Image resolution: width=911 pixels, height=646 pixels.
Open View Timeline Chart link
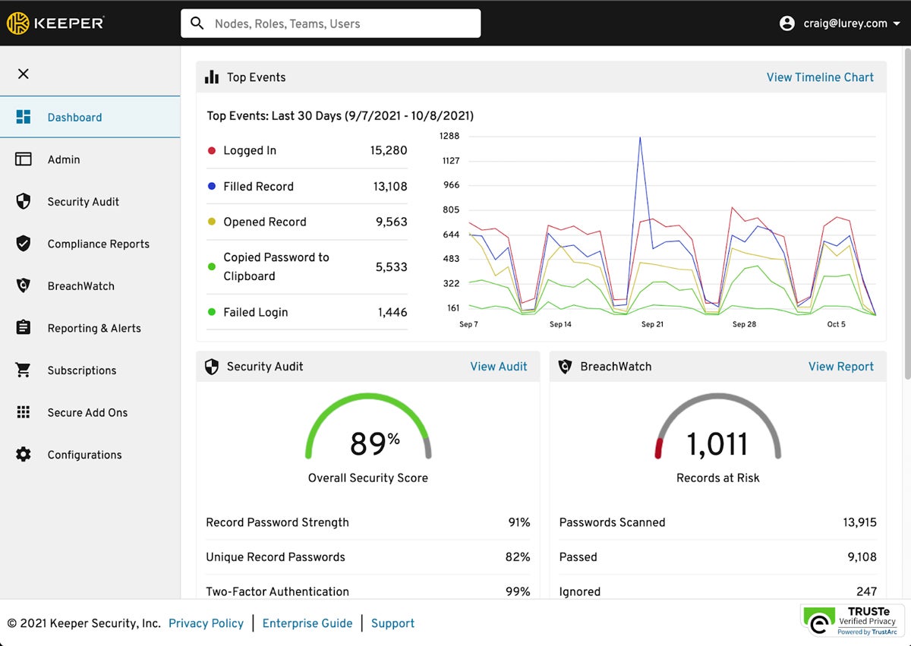click(820, 77)
